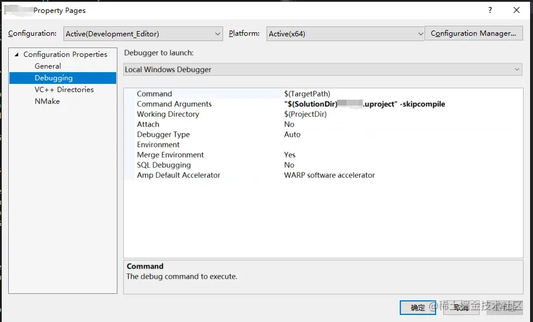Click the Configuration Manager button
The width and height of the screenshot is (533, 322).
pyautogui.click(x=473, y=33)
